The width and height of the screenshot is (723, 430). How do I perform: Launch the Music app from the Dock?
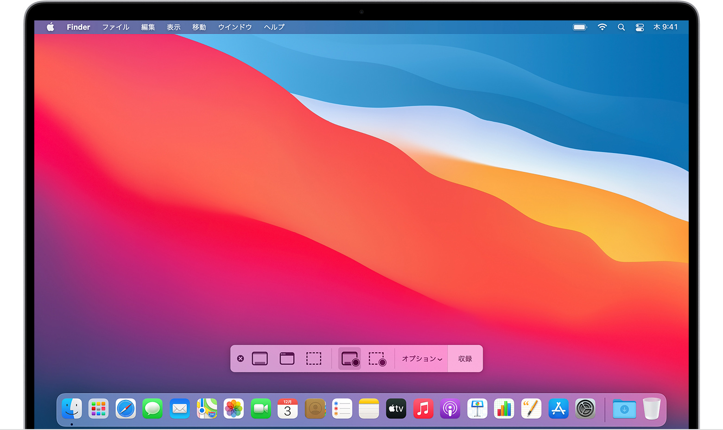point(423,409)
